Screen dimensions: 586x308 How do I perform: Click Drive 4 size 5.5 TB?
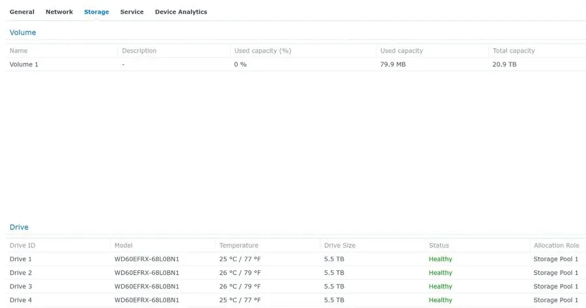334,300
